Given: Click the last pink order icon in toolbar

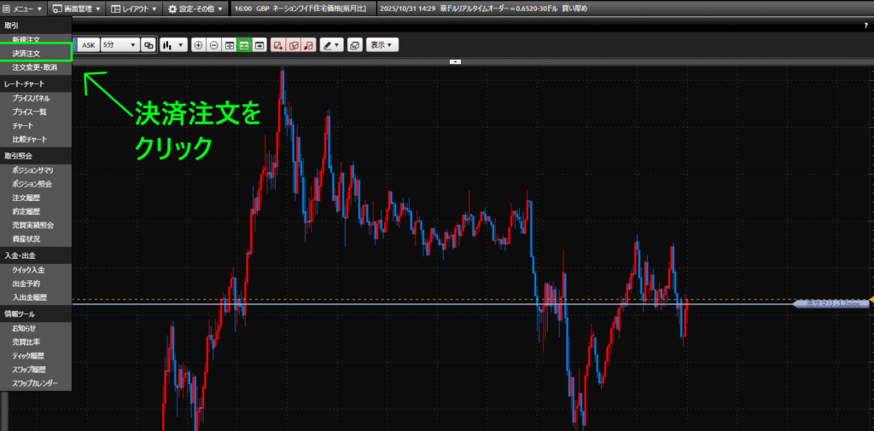Looking at the screenshot, I should [x=308, y=44].
